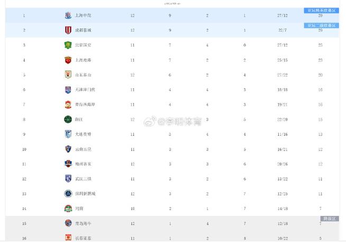
Task: Click the Chengdu Rongcheng (成都蓉城) red crest
Action: tap(68, 30)
